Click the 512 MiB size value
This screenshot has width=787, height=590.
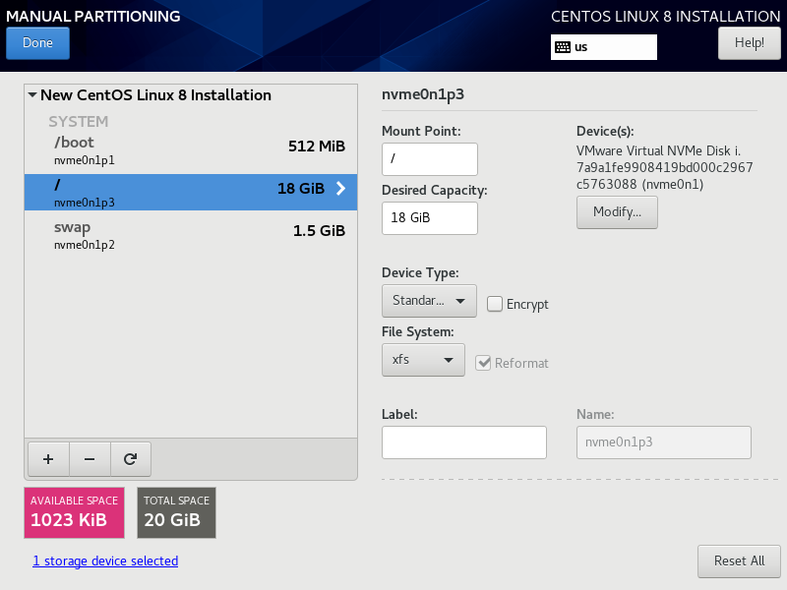tap(317, 146)
